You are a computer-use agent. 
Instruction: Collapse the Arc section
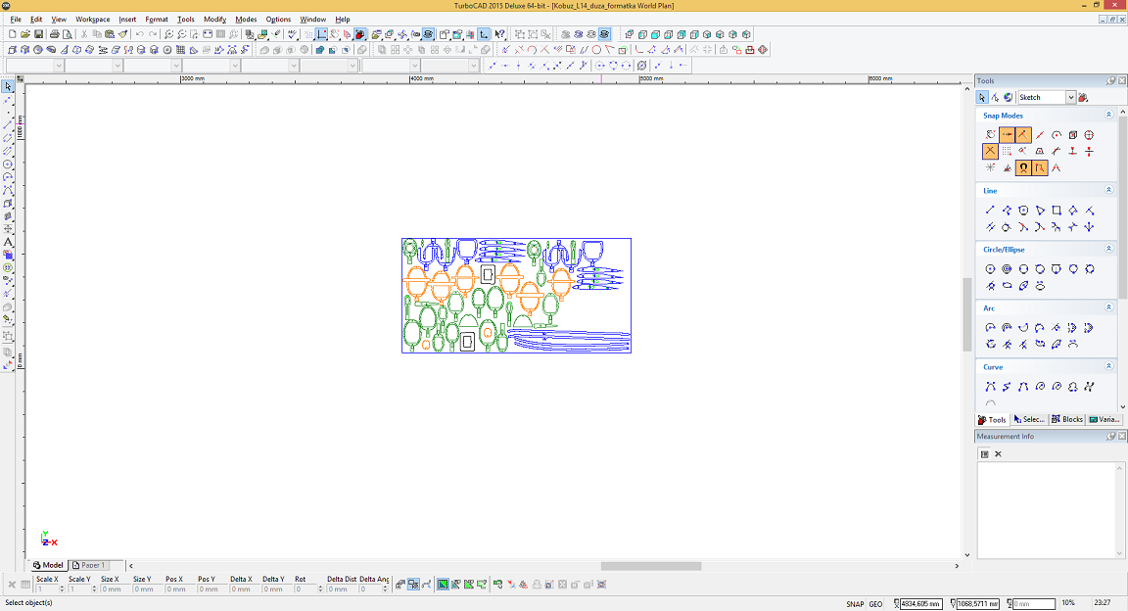(1108, 307)
